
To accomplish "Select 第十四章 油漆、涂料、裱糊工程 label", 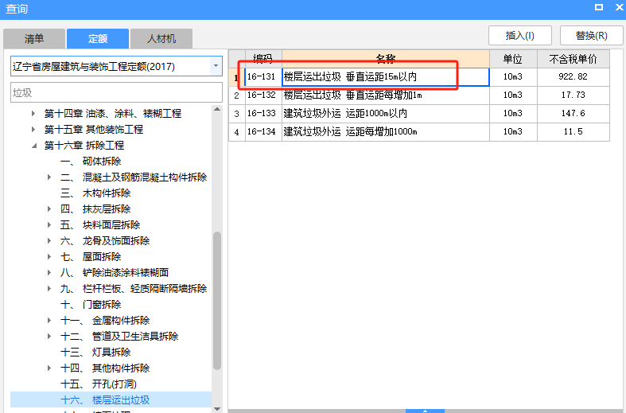I will pyautogui.click(x=113, y=114).
